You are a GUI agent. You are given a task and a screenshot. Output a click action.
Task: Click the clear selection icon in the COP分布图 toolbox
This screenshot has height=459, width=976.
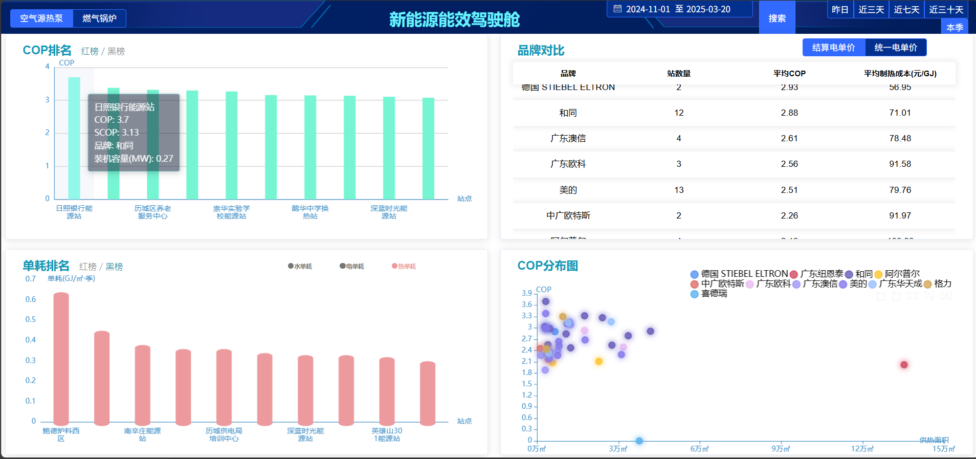(x=947, y=296)
